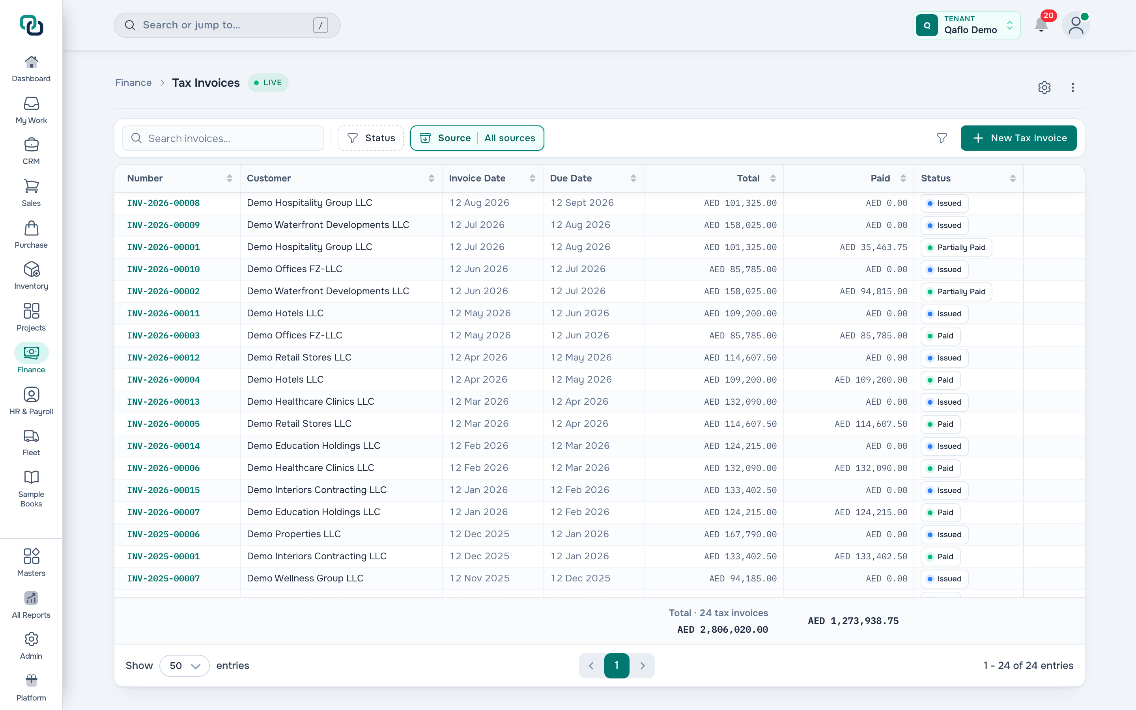
Task: Open Sample Books
Action: pos(31,488)
